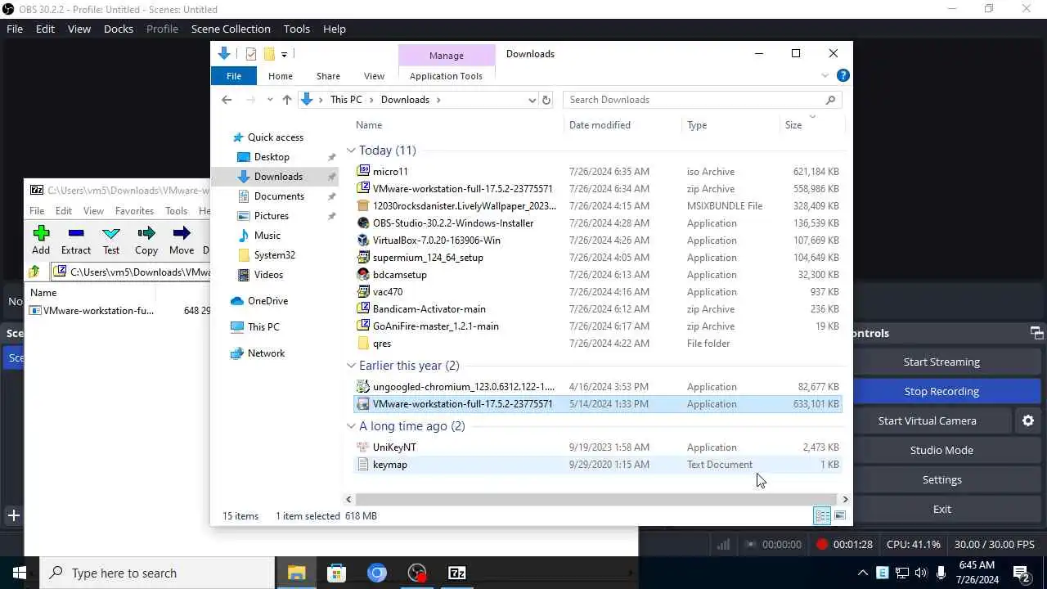
Task: Sort files by Size column
Action: point(793,125)
